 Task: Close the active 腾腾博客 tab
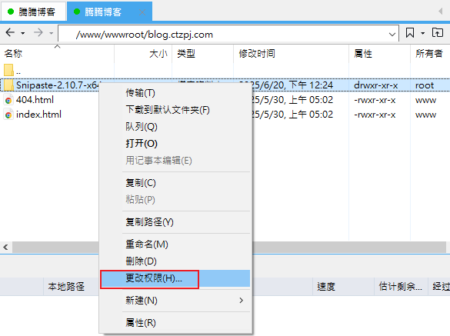click(142, 12)
